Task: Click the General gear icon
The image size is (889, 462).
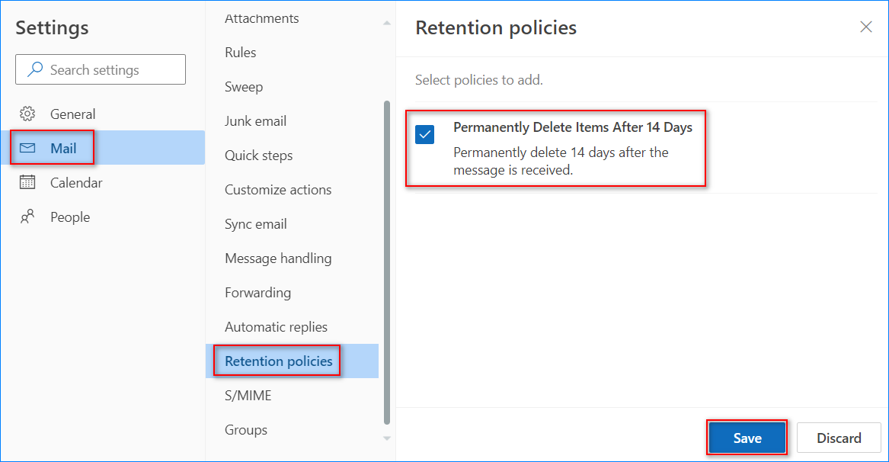Action: click(27, 114)
